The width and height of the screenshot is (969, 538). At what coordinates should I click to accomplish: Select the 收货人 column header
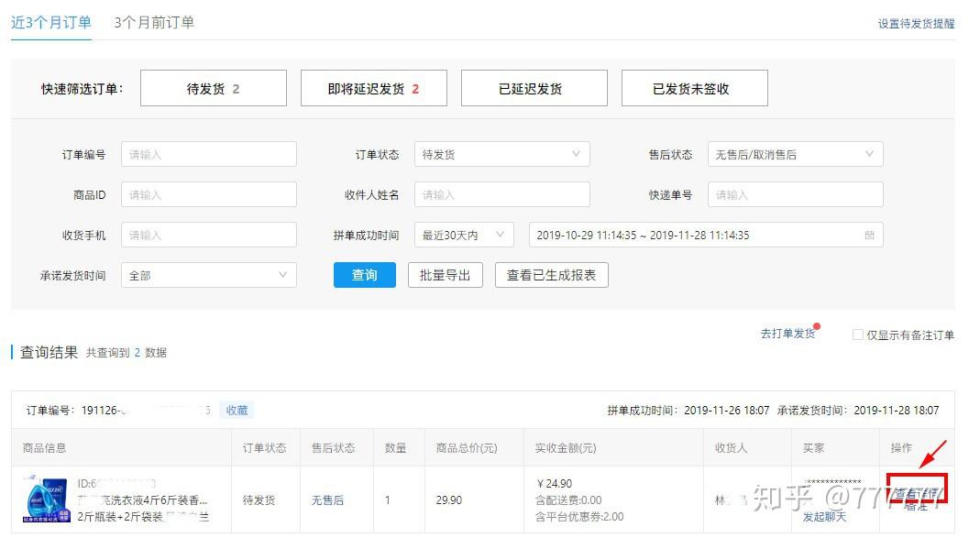click(x=731, y=448)
